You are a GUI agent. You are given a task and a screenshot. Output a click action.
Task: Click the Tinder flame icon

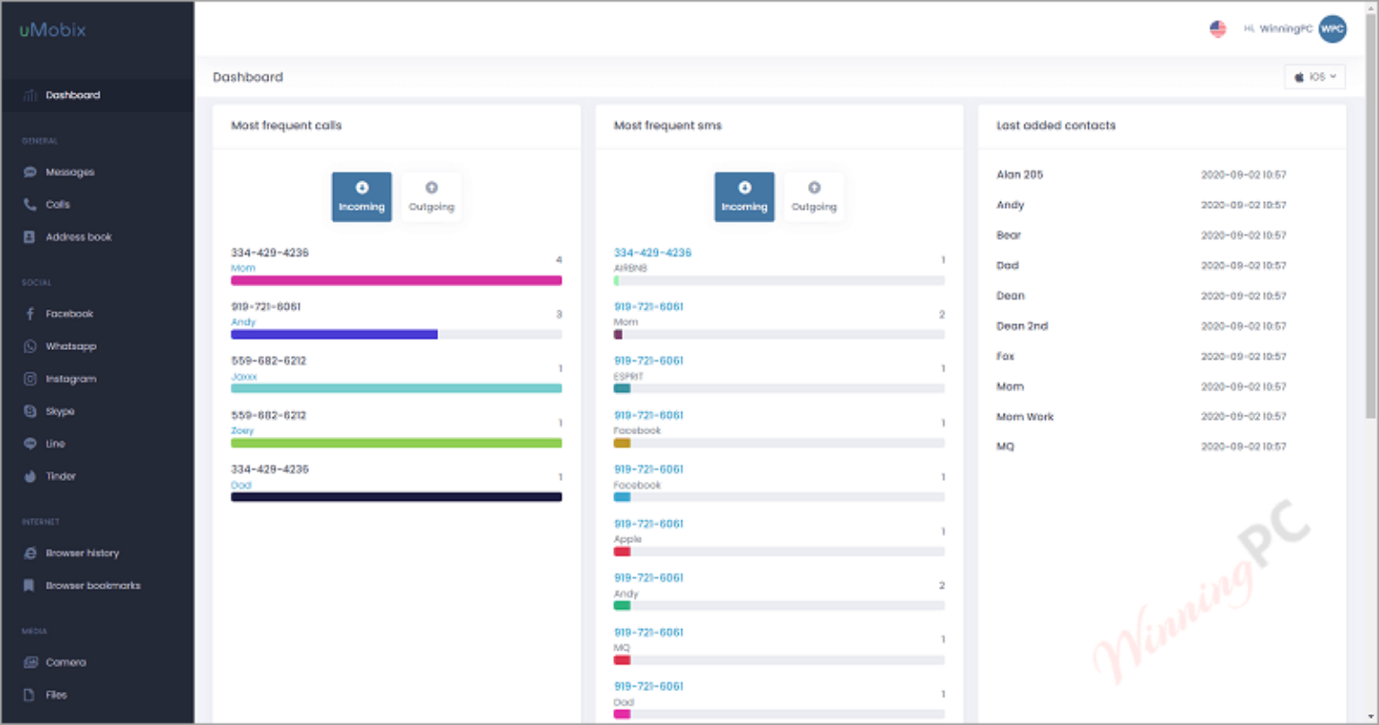pyautogui.click(x=30, y=476)
